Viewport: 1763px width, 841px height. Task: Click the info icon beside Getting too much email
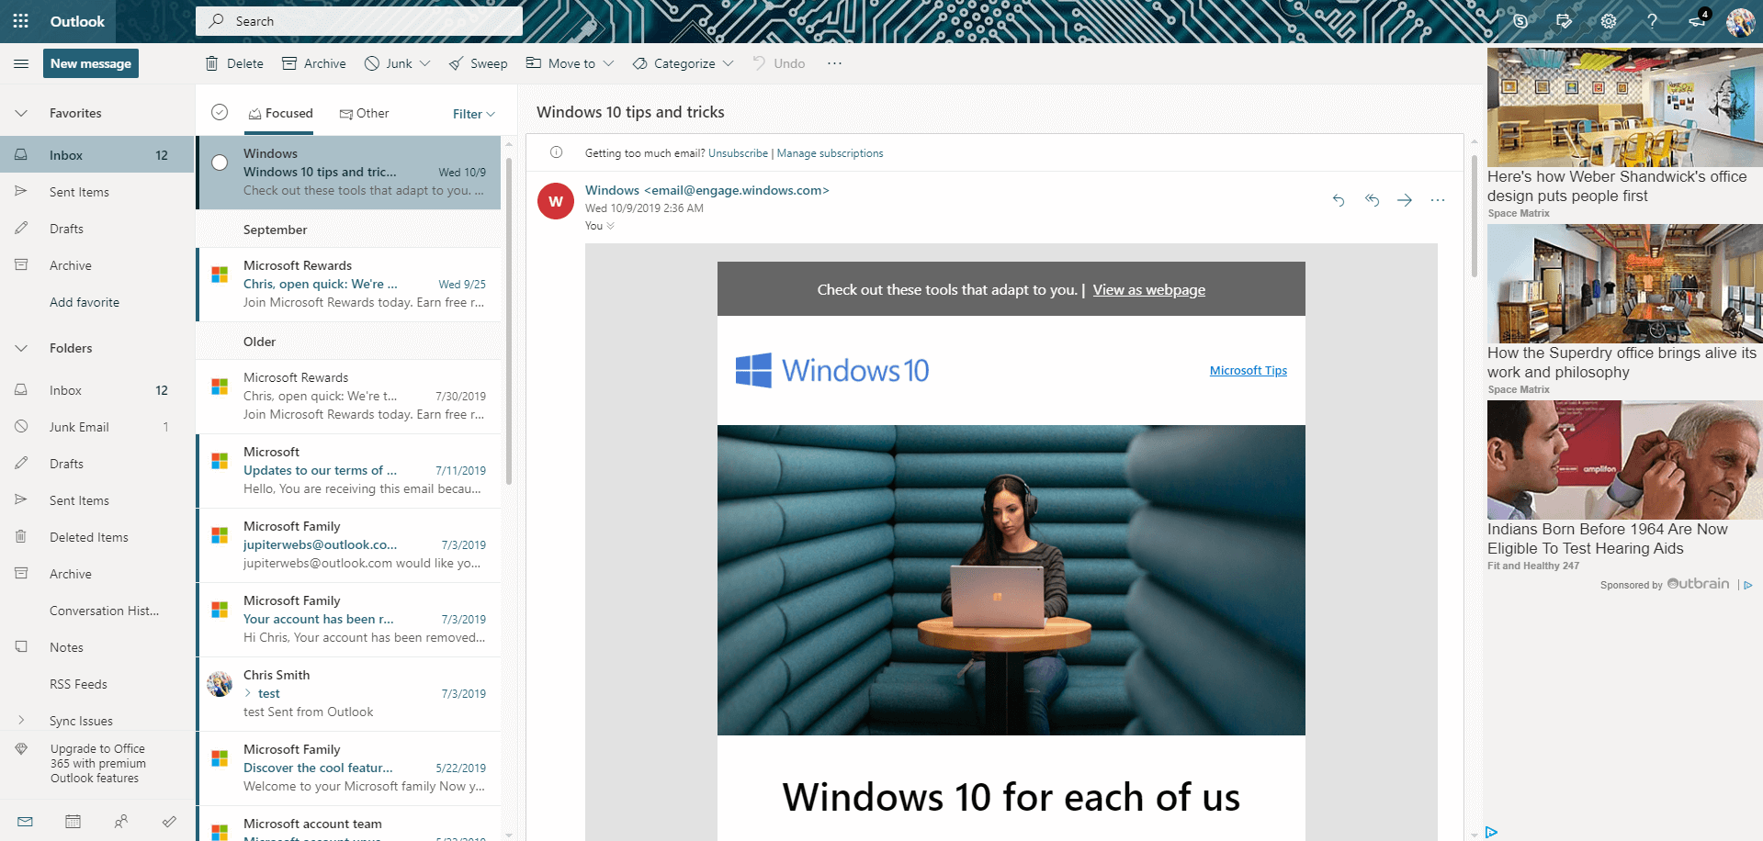[556, 152]
